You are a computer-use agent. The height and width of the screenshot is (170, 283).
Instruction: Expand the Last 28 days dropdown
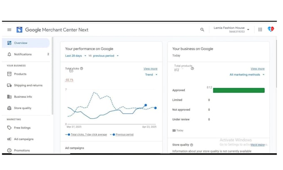pyautogui.click(x=76, y=56)
